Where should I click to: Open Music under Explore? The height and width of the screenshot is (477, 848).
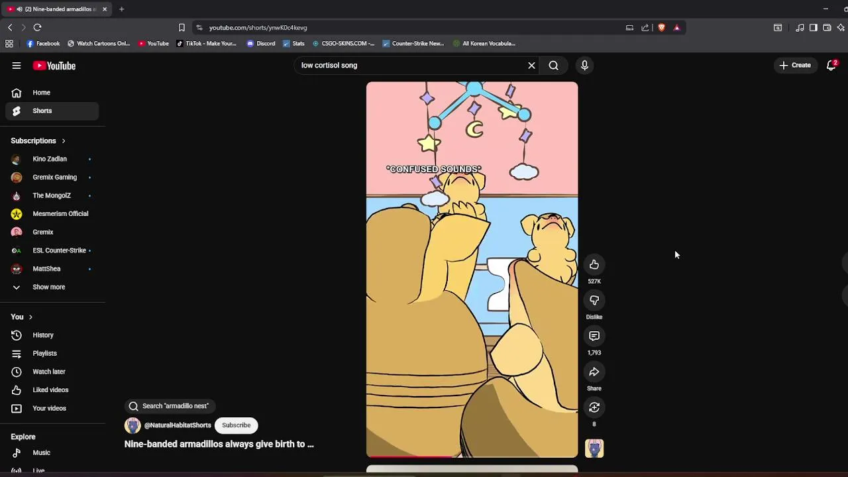[52, 452]
